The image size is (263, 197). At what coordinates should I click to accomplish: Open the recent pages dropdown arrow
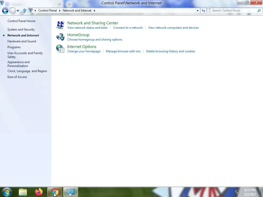(18, 11)
